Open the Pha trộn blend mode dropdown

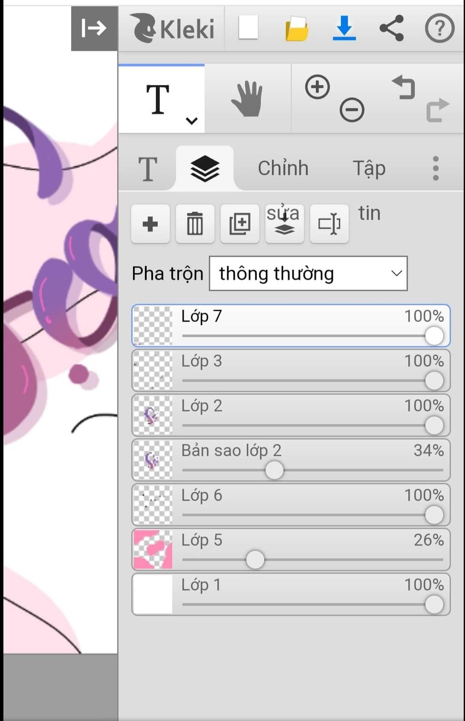(x=308, y=273)
